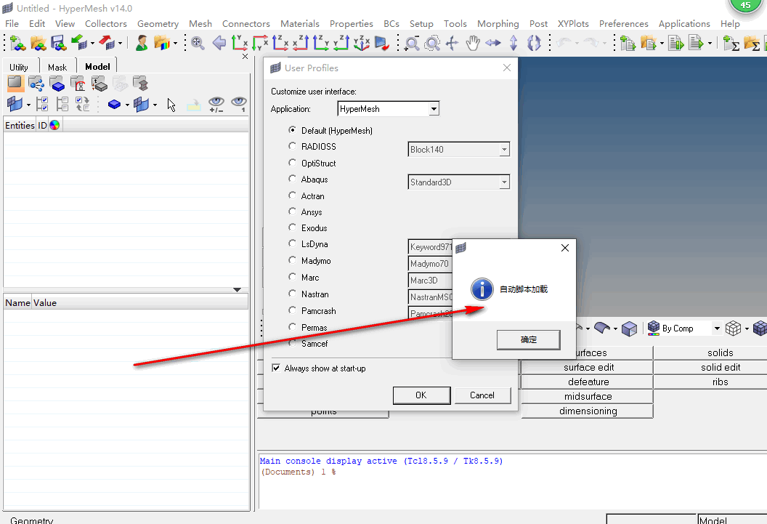Switch to the Utility tab
The image size is (767, 524).
(19, 67)
